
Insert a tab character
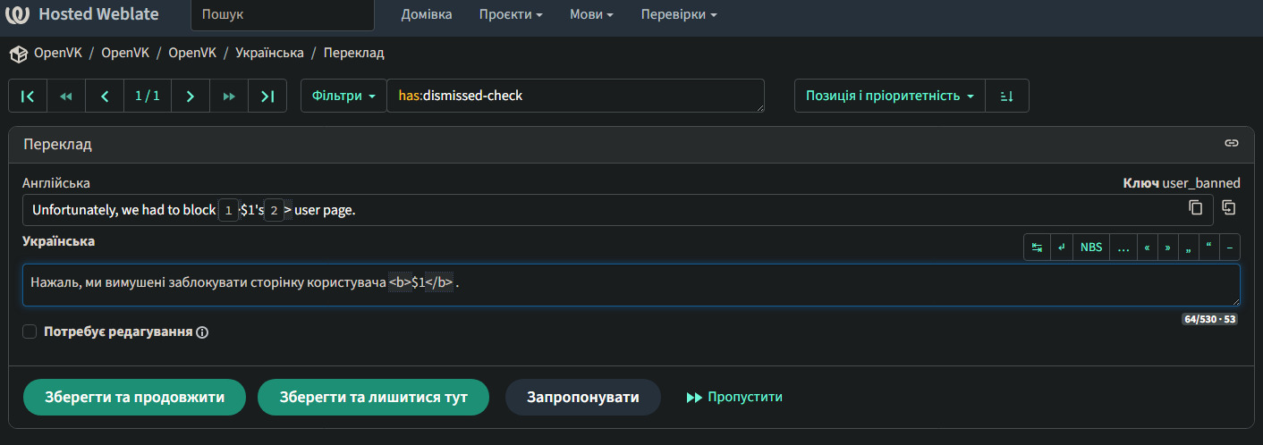(1037, 248)
